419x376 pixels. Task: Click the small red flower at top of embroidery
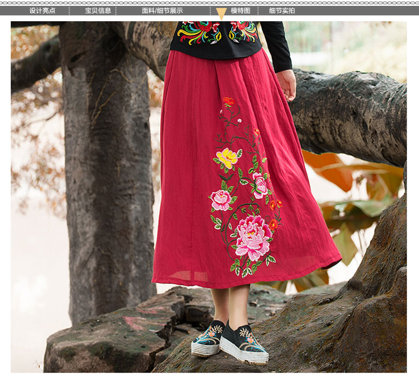tap(229, 101)
